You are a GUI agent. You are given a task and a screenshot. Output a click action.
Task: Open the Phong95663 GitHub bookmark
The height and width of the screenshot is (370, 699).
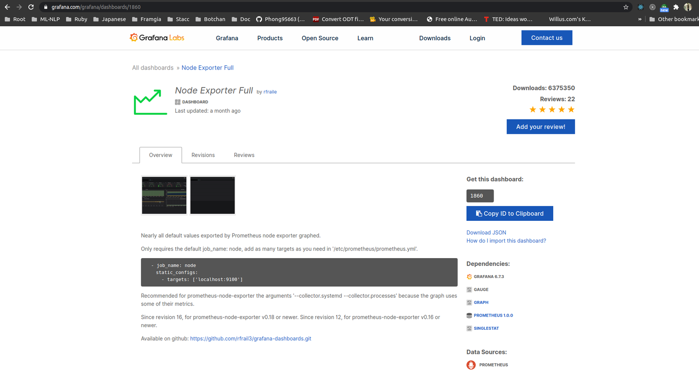[280, 19]
